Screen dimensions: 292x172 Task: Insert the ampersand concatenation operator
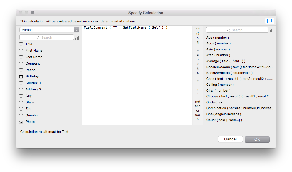(x=198, y=38)
